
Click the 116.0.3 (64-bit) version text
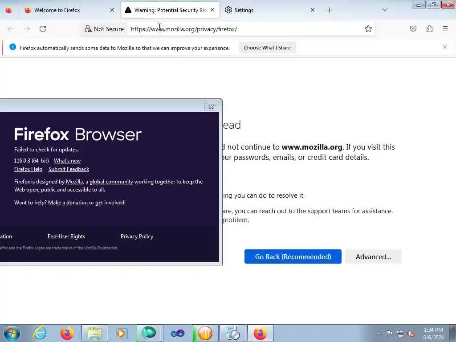[x=32, y=161]
